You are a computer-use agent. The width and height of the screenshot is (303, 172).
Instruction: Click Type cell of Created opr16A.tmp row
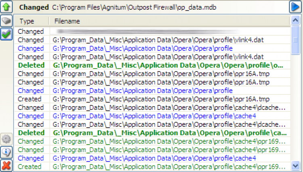(29, 99)
